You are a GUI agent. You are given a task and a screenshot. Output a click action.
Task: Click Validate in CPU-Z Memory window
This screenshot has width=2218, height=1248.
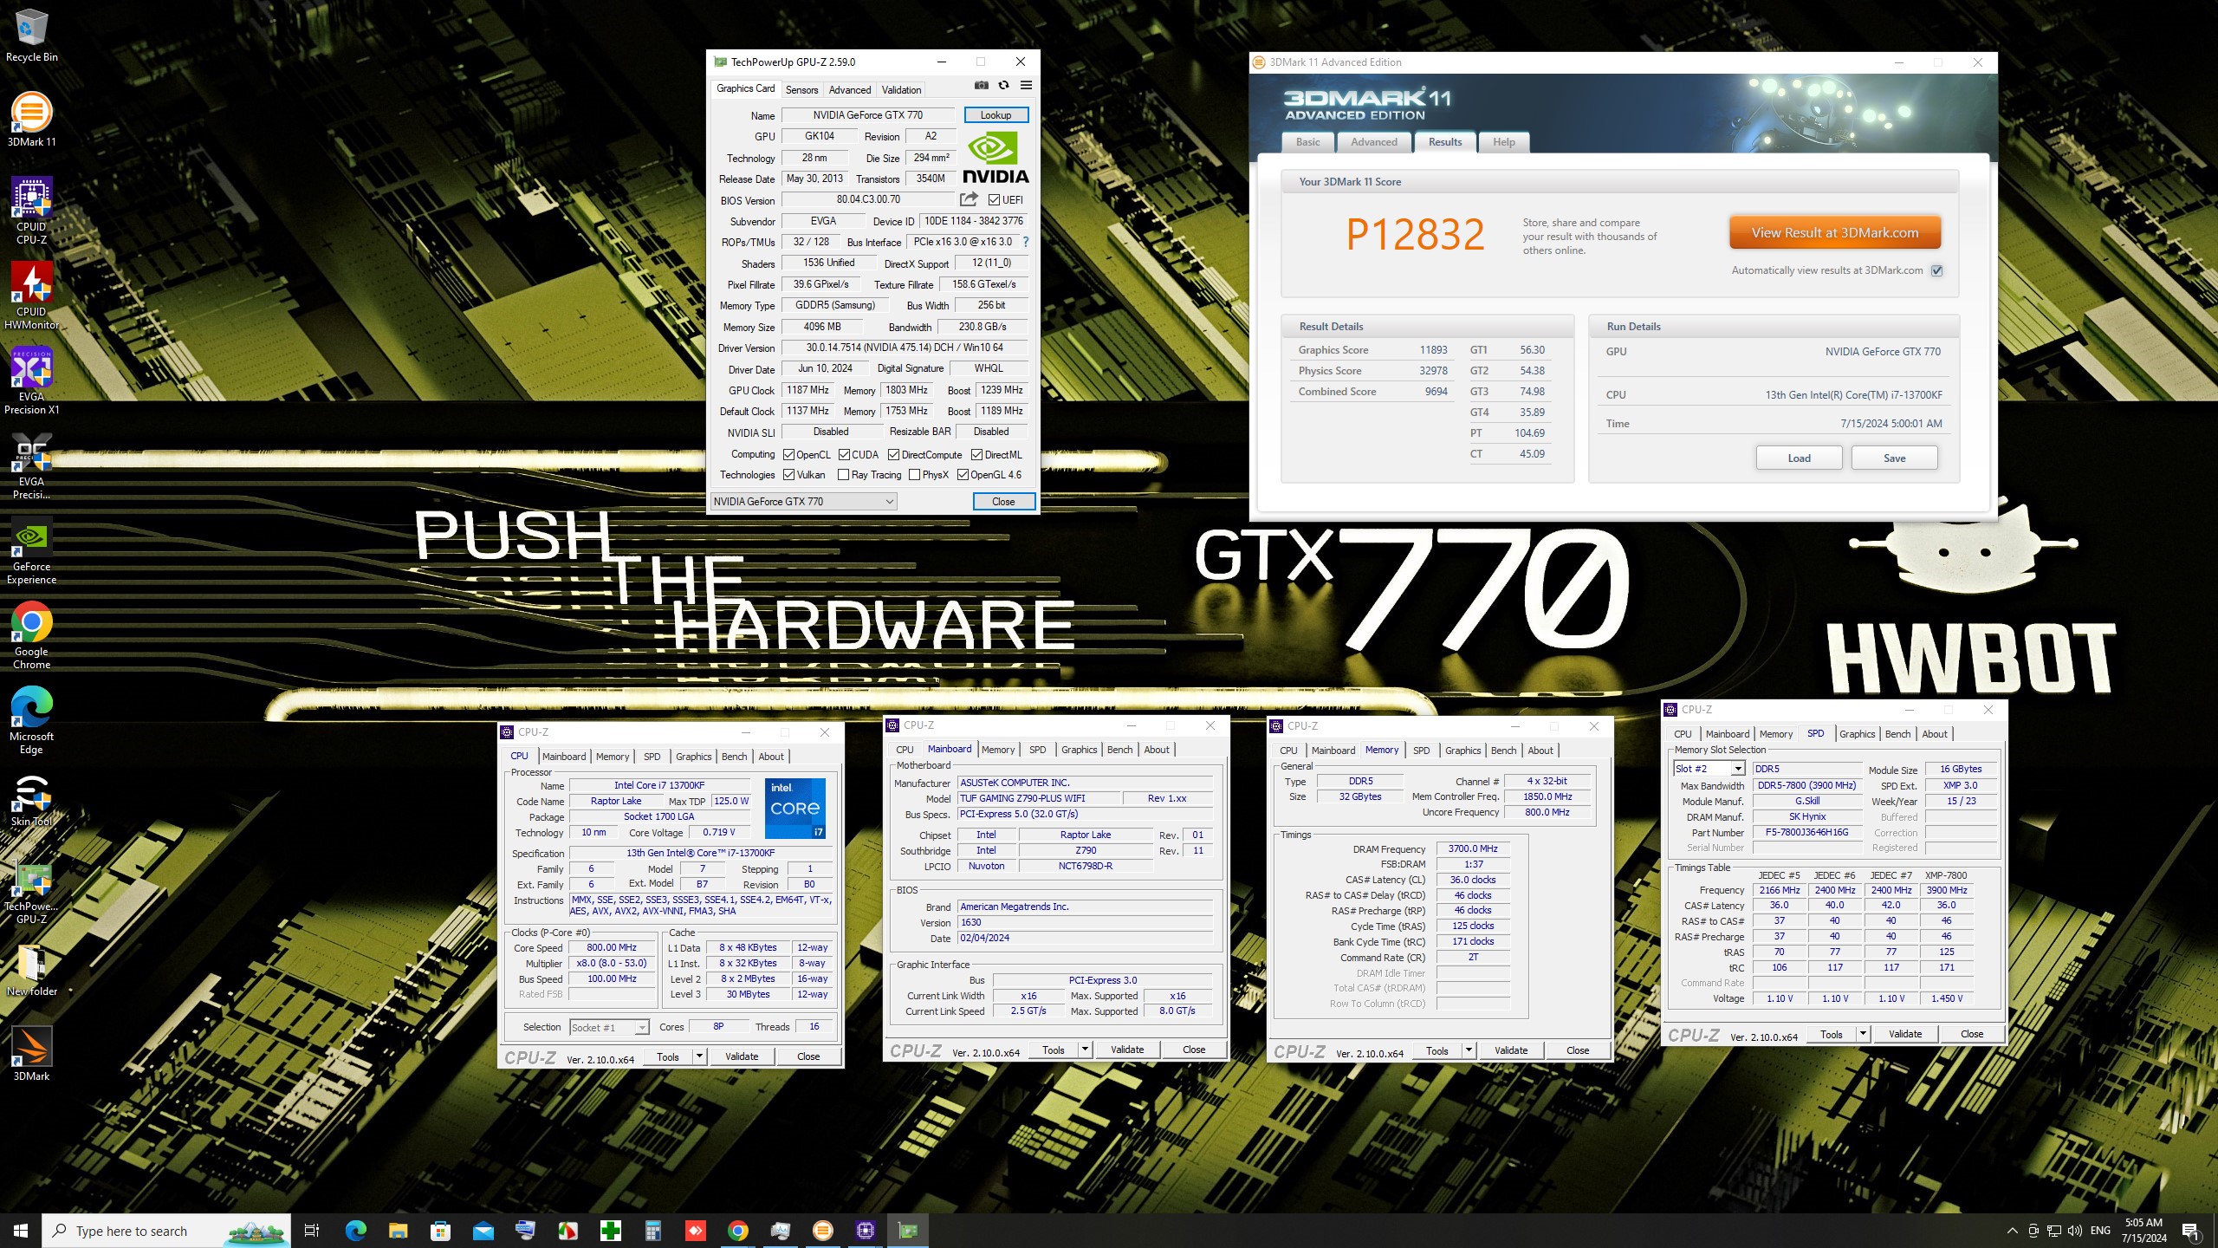1511,1050
